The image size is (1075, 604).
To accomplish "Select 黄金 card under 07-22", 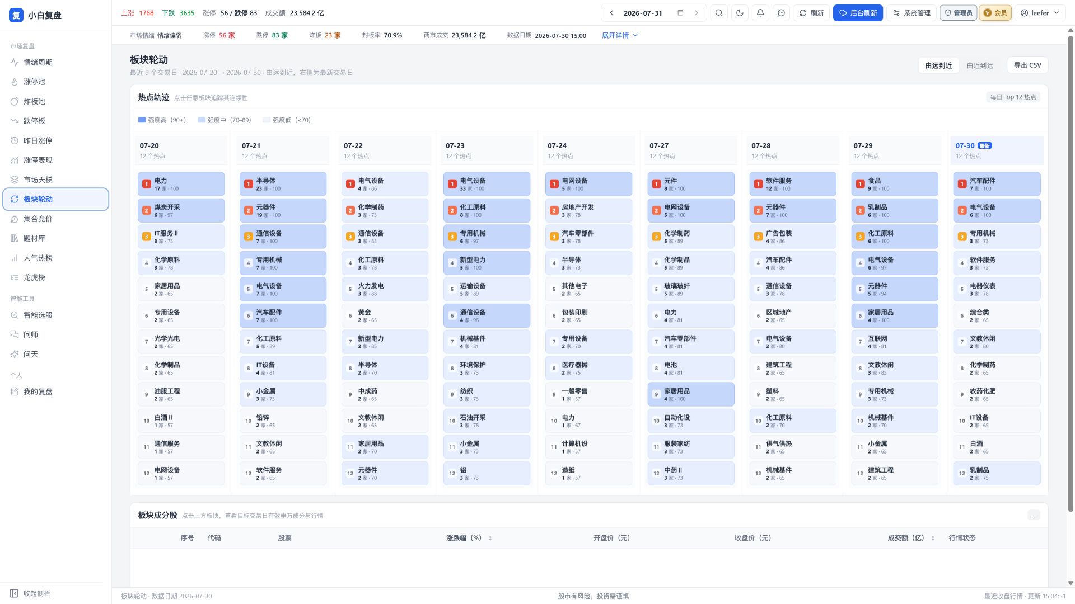I will pos(385,315).
